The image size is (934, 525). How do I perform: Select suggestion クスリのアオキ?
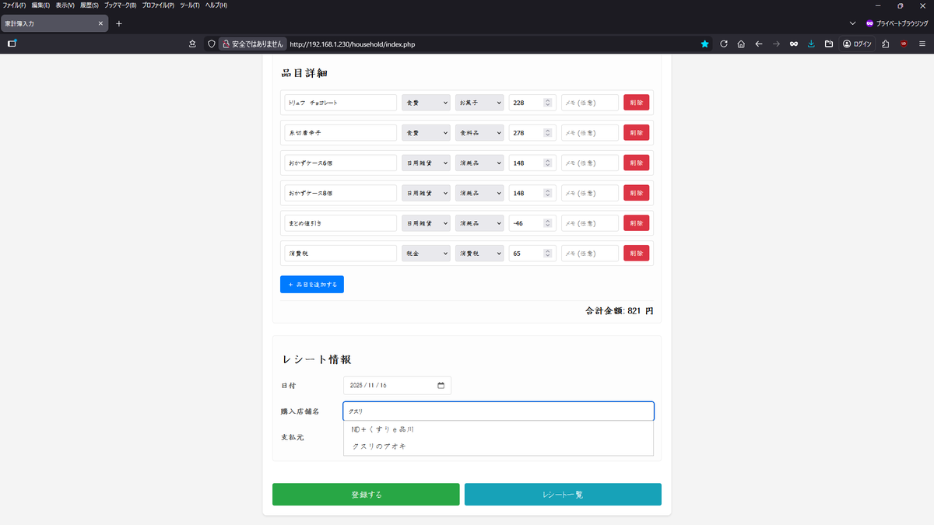point(498,446)
